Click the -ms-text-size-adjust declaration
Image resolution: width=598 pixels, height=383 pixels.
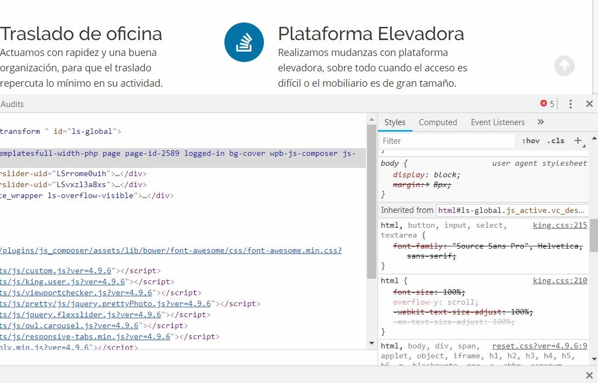pyautogui.click(x=454, y=322)
